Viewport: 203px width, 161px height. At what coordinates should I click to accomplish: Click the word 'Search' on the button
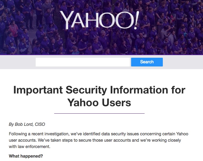coord(147,62)
